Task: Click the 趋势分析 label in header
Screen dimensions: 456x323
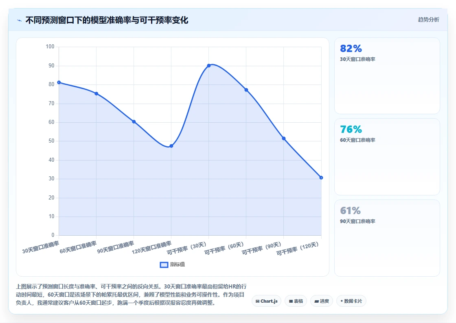Action: [428, 20]
